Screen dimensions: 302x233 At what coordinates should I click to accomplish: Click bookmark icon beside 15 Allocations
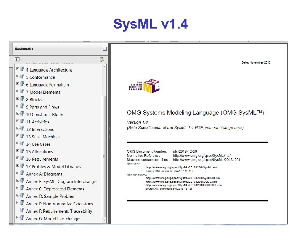coord(22,151)
